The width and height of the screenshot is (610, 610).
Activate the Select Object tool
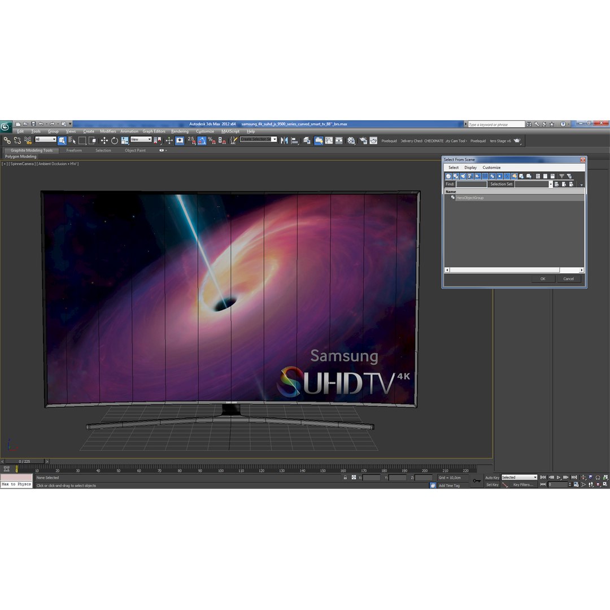tap(62, 141)
